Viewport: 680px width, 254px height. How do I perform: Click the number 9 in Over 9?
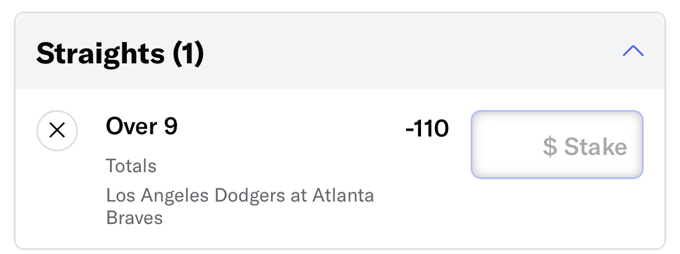tap(171, 126)
